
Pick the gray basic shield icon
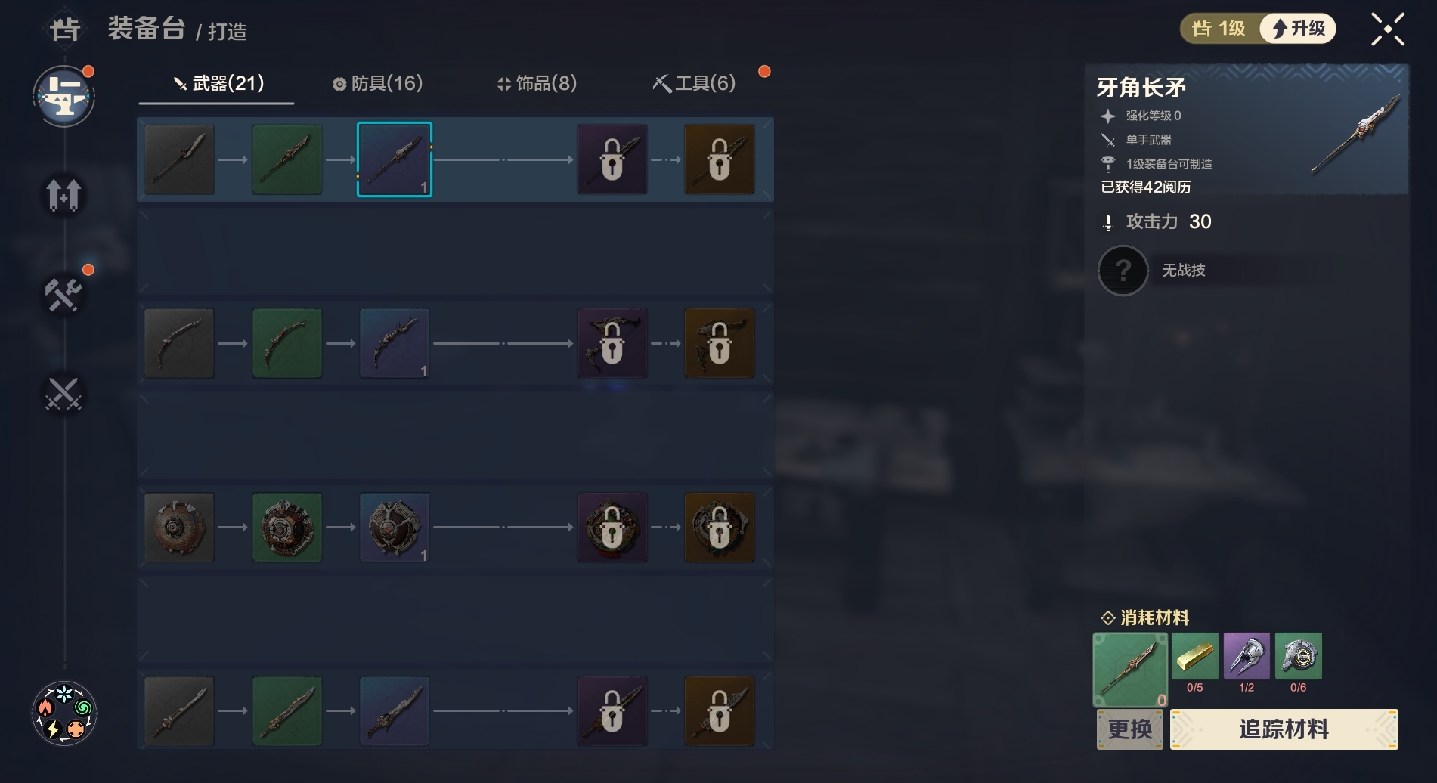click(179, 527)
